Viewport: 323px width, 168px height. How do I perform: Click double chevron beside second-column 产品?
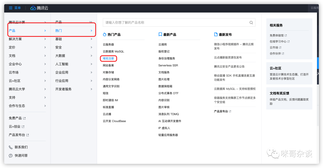click(91, 22)
